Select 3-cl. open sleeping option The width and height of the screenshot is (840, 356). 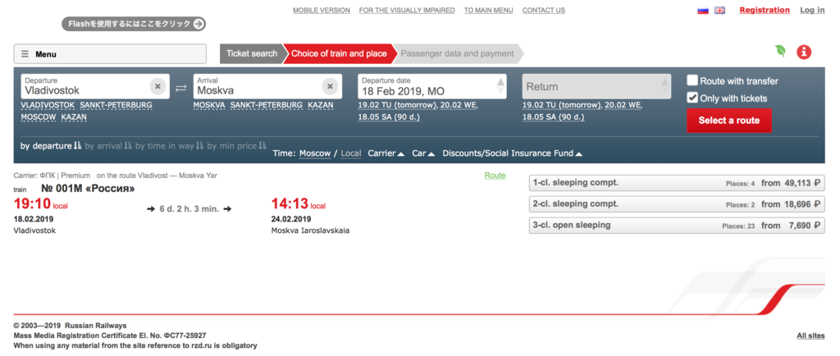click(677, 226)
